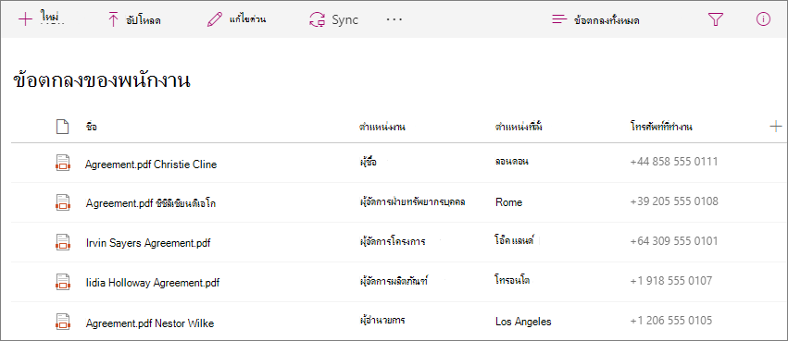
Task: Open the filter pane funnel icon
Action: [715, 19]
